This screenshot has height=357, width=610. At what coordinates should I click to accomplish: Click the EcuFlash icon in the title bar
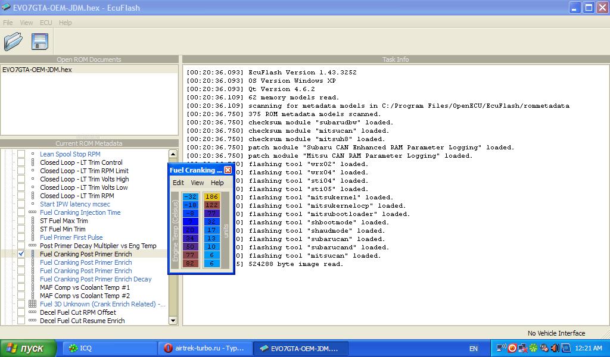(x=7, y=8)
